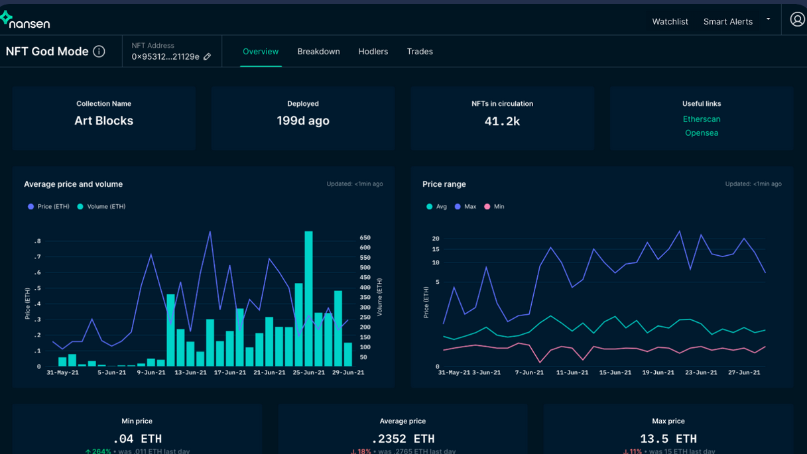Screen dimensions: 807x454
Task: Open the Trades tab
Action: click(420, 52)
